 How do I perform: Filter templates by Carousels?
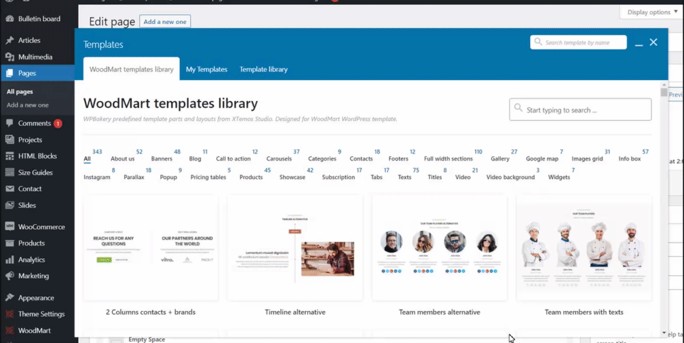[x=279, y=159]
